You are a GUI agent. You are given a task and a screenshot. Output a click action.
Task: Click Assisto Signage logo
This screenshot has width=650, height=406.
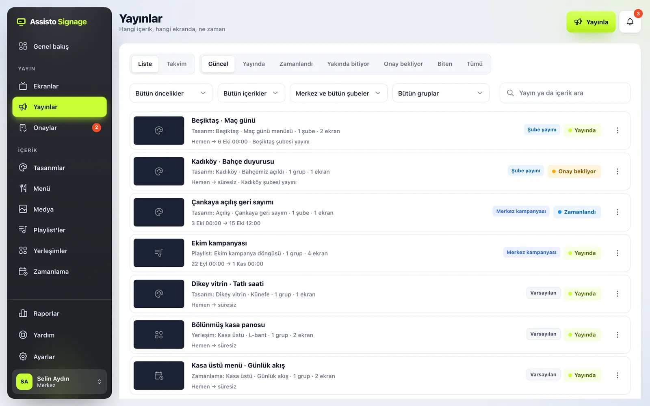(52, 22)
